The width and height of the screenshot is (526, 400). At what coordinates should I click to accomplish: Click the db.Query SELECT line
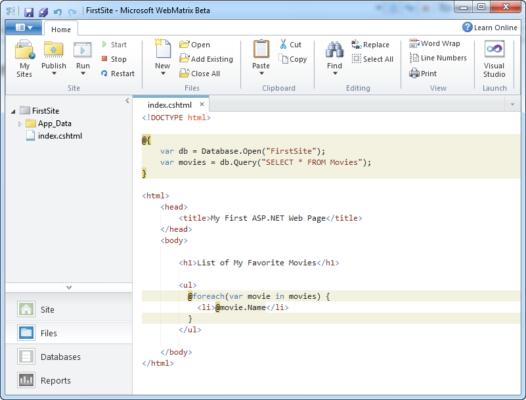coord(266,162)
